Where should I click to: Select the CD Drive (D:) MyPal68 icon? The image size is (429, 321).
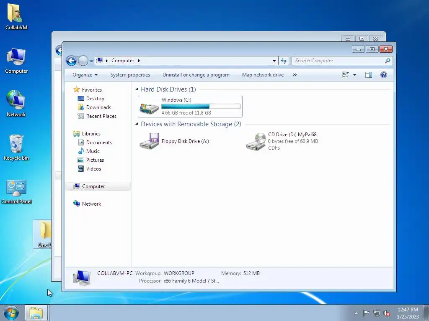[256, 141]
